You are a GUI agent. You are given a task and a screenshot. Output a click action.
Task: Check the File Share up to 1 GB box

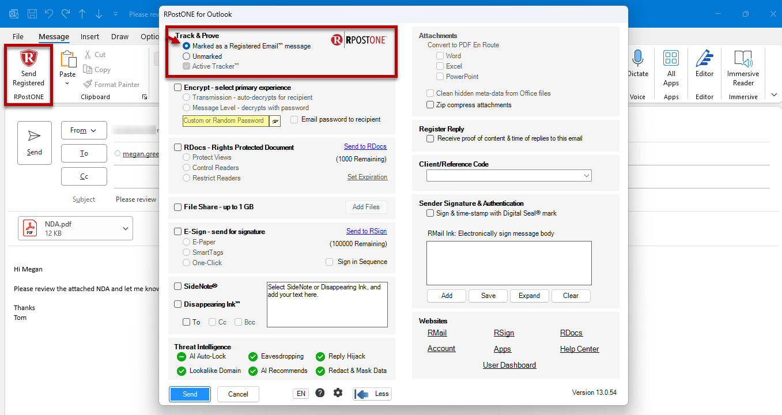tap(178, 207)
